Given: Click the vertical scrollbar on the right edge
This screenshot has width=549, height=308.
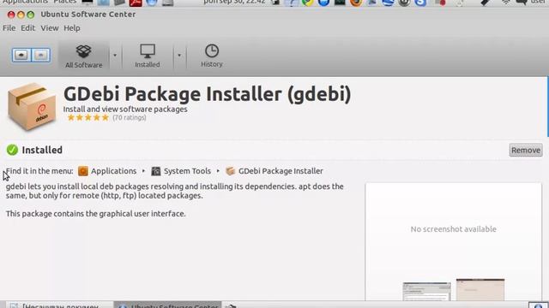Looking at the screenshot, I should 547,107.
